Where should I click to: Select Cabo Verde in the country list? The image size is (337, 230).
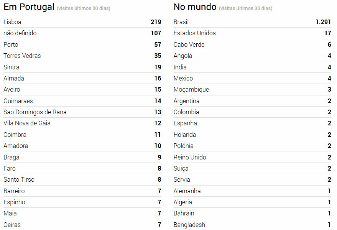click(x=189, y=44)
